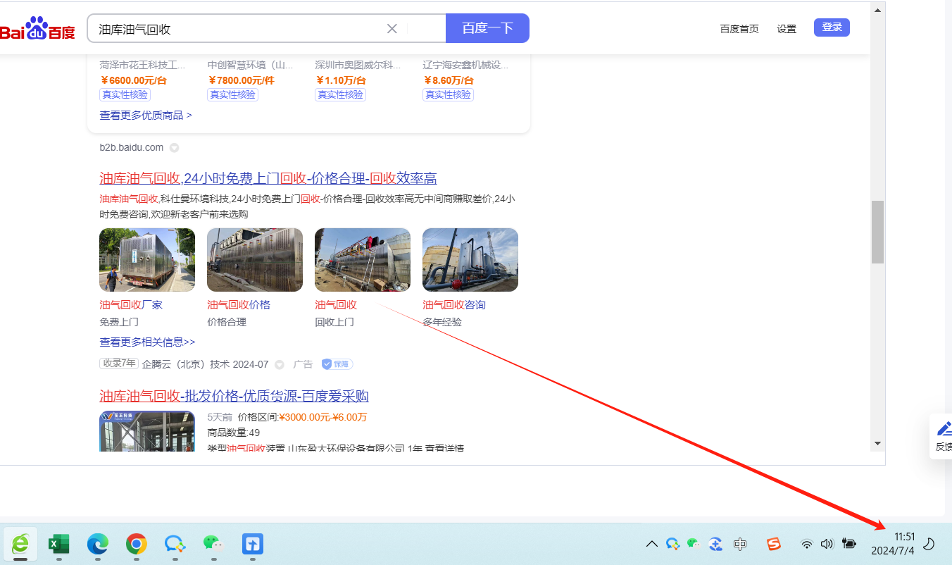Expand the dropdown next to b2b.baidu.com
Viewport: 952px width, 565px height.
[175, 148]
